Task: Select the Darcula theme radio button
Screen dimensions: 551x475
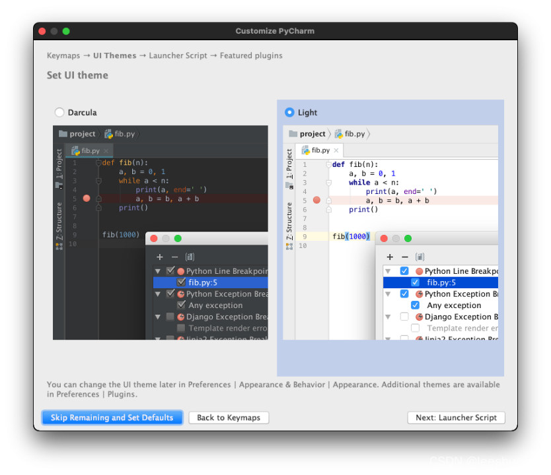Action: (x=59, y=112)
